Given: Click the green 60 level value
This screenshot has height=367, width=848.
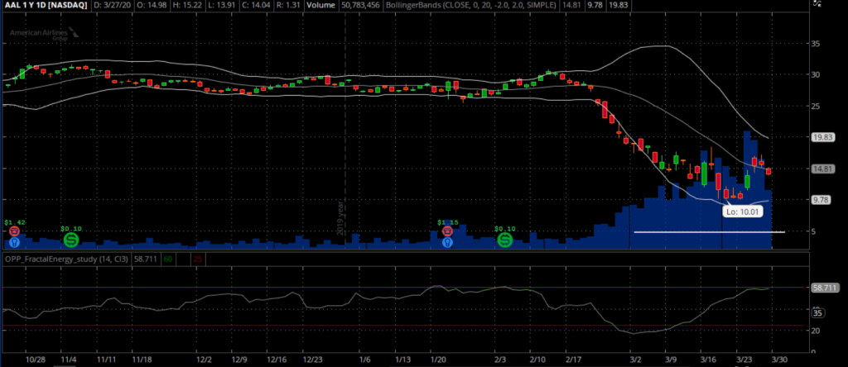Looking at the screenshot, I should (x=167, y=260).
